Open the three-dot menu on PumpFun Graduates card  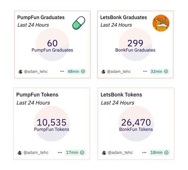(62, 71)
